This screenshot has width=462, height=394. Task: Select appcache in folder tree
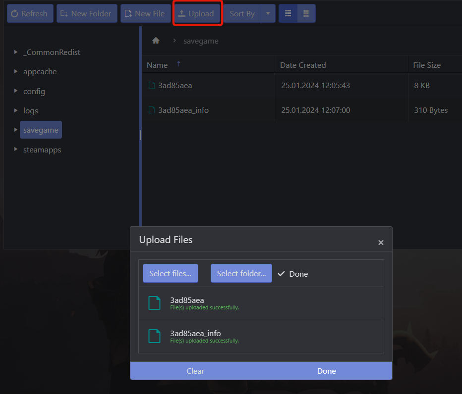coord(40,72)
